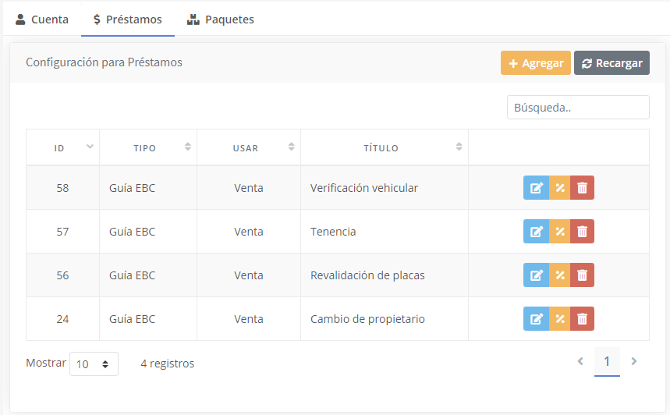The image size is (670, 415).
Task: Edit the Verificación vehicular row
Action: point(536,188)
